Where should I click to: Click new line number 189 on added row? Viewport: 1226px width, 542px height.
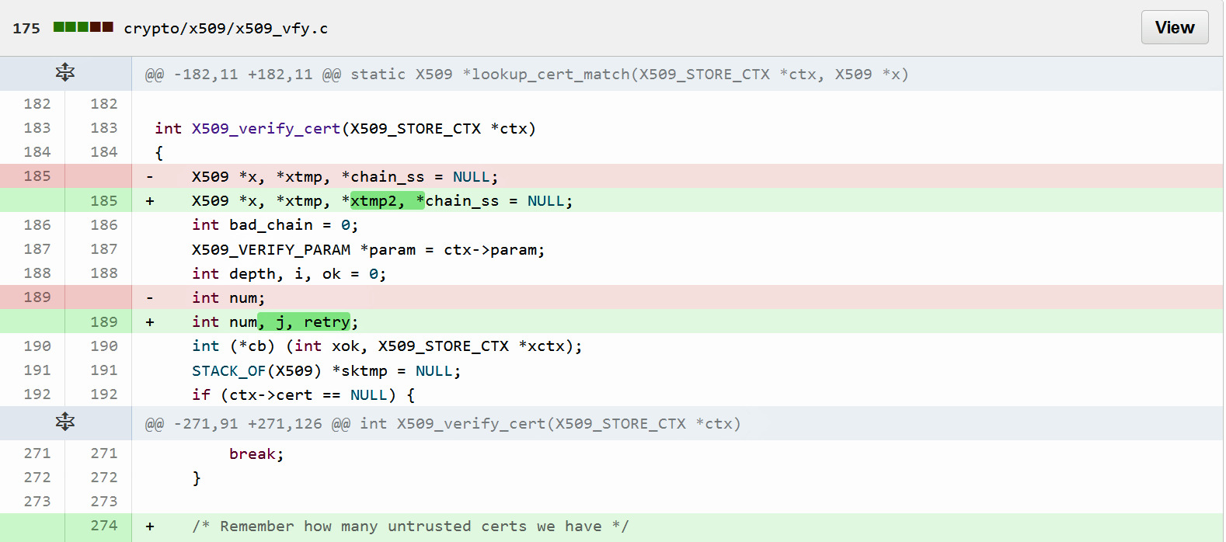coord(103,322)
